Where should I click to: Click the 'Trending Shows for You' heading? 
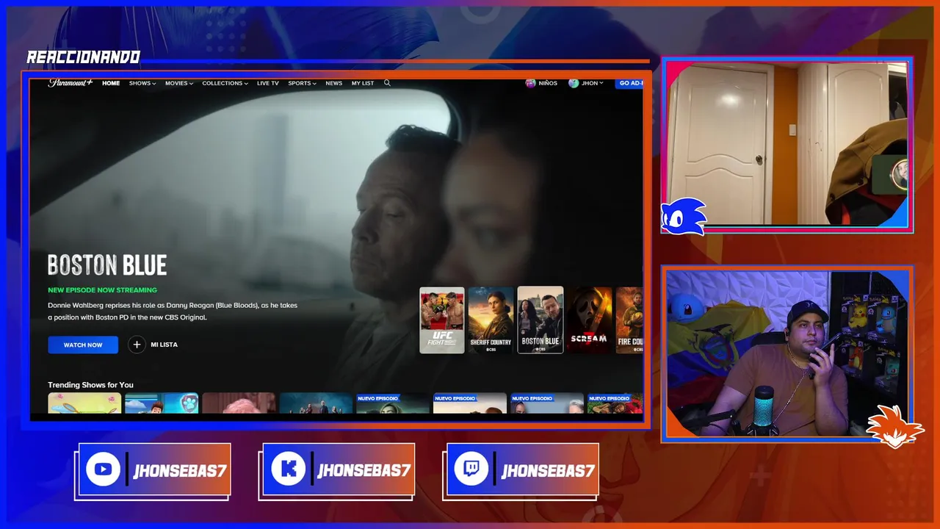pyautogui.click(x=90, y=385)
